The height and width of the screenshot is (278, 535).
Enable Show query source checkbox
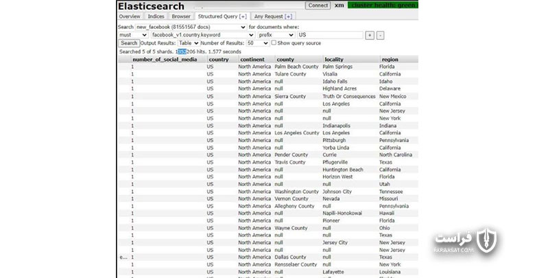274,43
